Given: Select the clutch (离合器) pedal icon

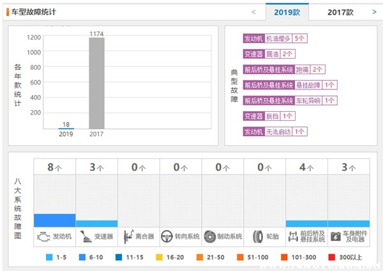Looking at the screenshot, I should (x=127, y=236).
